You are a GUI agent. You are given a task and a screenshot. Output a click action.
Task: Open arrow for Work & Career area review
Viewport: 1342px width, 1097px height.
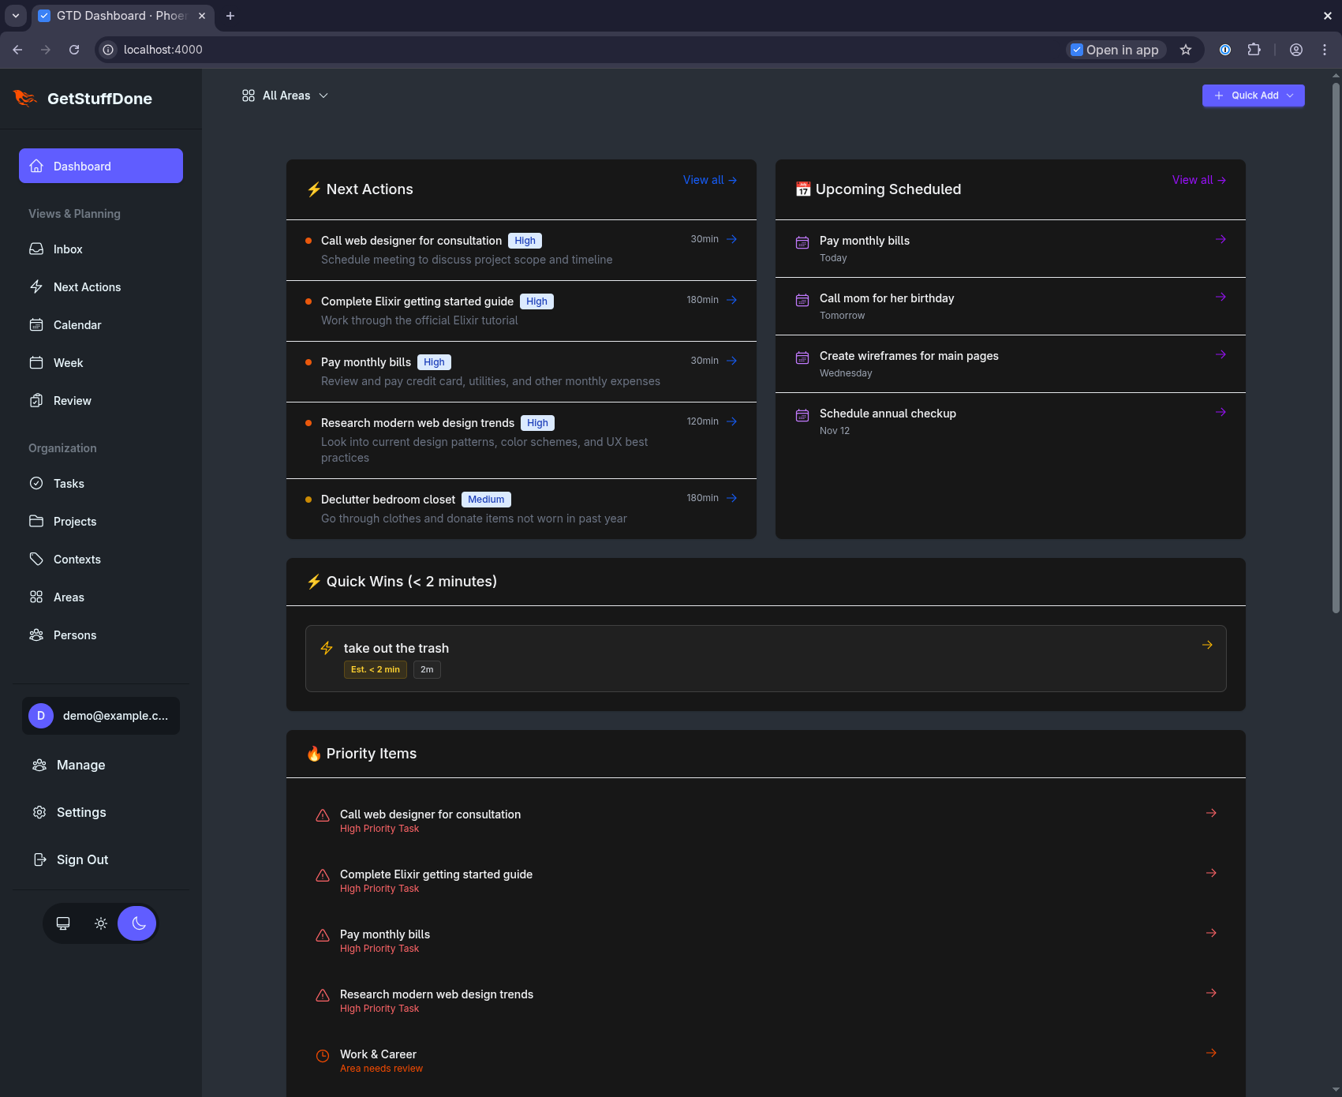point(1211,1053)
